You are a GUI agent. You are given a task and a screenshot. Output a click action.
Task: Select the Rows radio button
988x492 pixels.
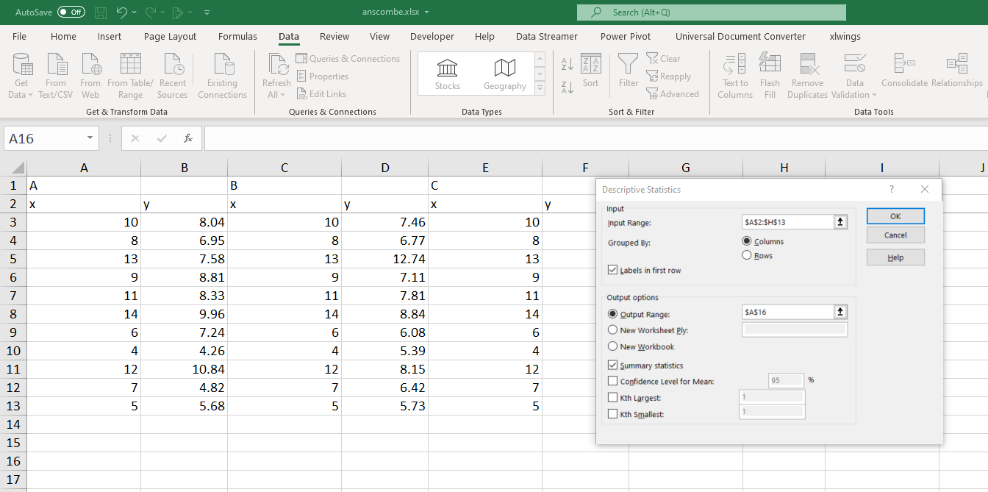pos(747,255)
